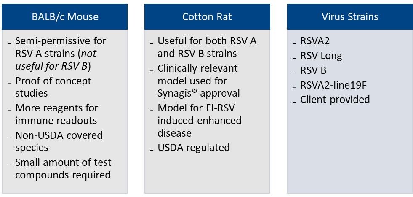The height and width of the screenshot is (197, 413).
Task: Click the RSVA2-line19F entry
Action: (x=333, y=85)
